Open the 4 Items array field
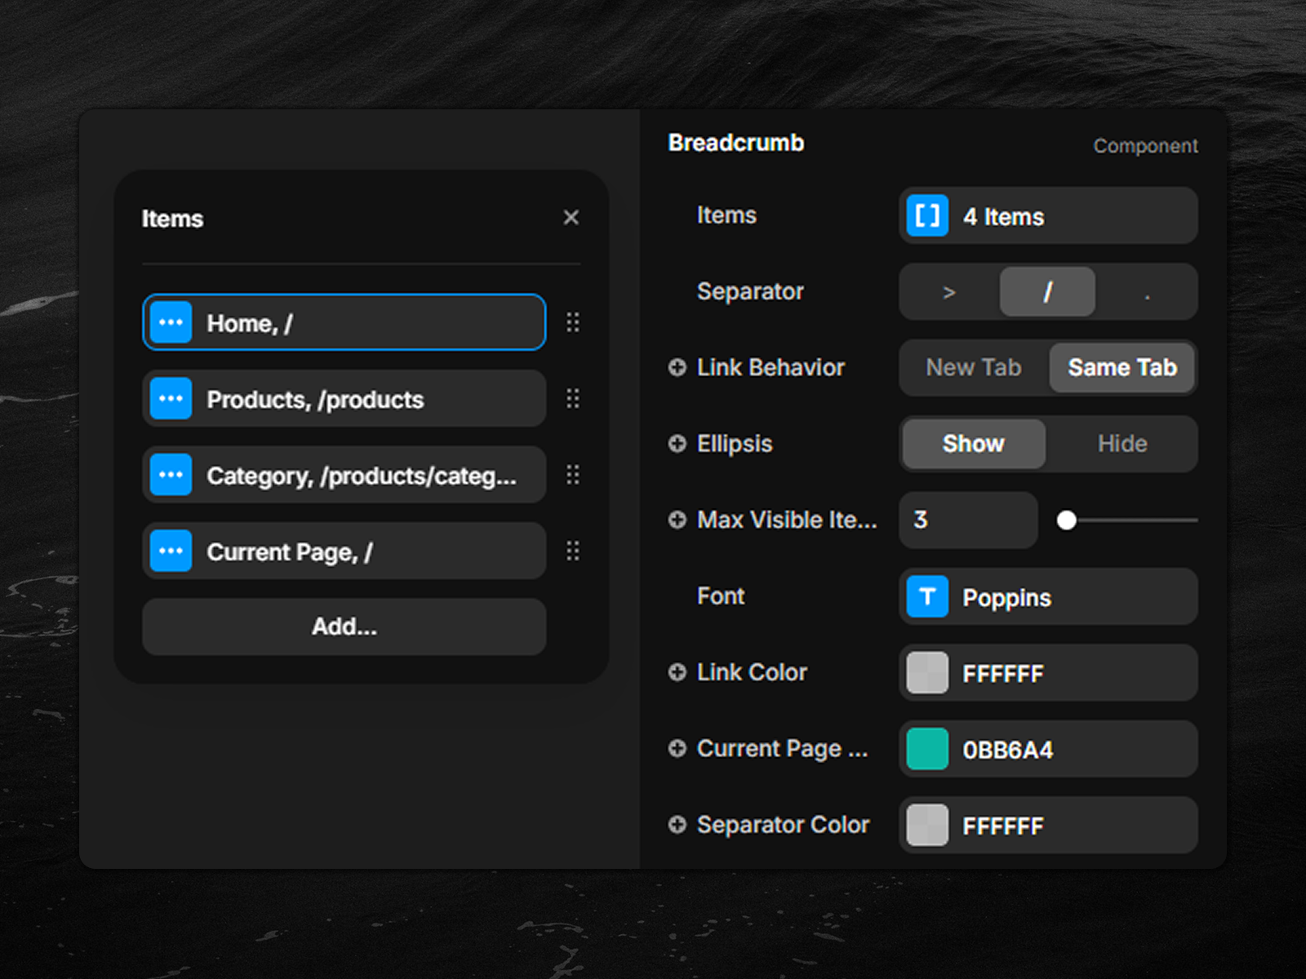1306x979 pixels. (1048, 216)
